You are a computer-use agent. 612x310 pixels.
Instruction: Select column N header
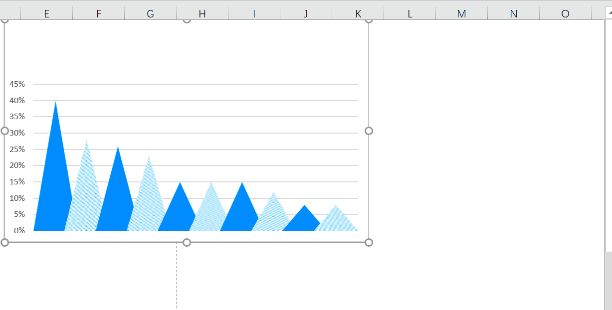pos(514,13)
